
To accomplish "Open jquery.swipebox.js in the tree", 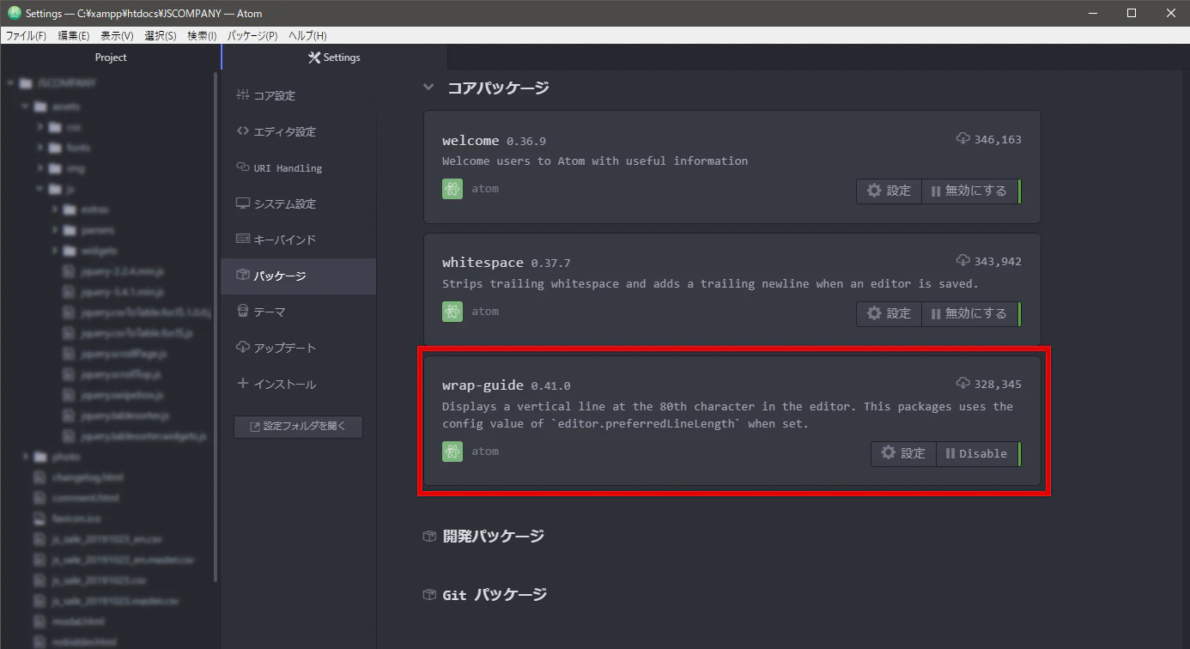I will tap(122, 395).
